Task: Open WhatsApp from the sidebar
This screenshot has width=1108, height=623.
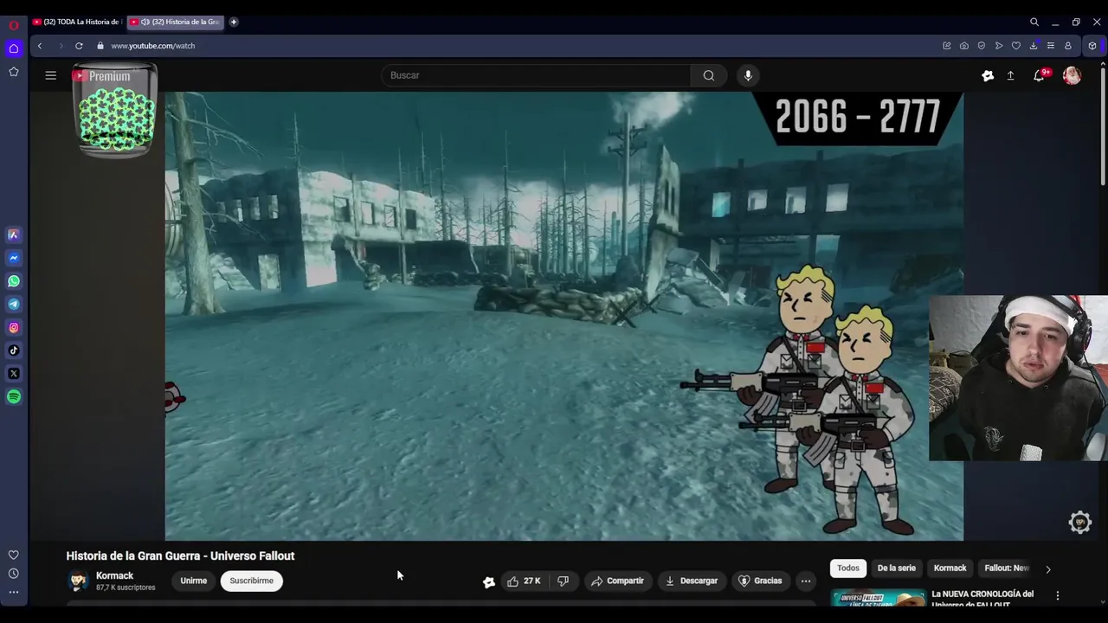Action: [x=14, y=281]
